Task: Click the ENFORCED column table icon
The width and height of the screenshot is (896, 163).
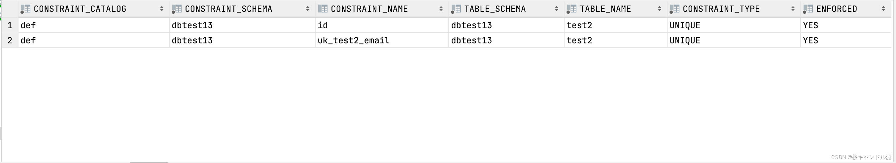Action: (808, 9)
